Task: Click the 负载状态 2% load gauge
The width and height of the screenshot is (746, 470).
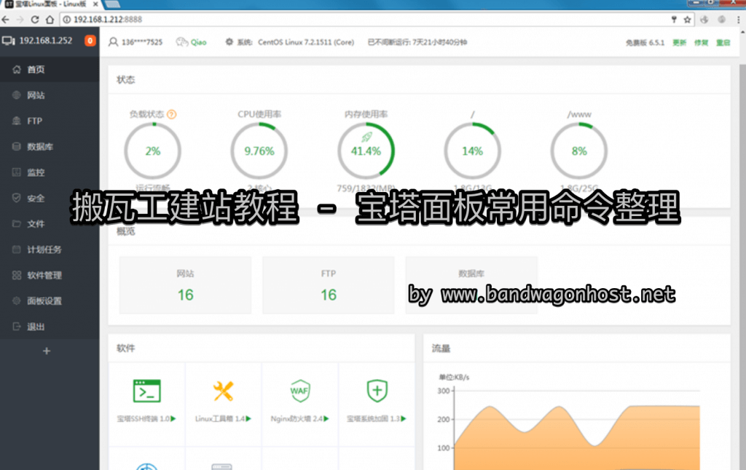Action: [x=153, y=151]
